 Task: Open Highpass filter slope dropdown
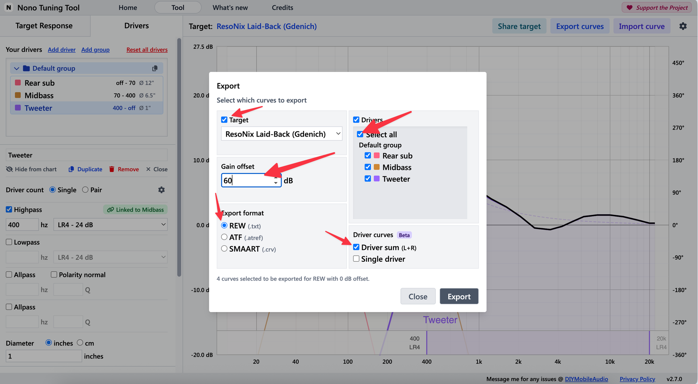coord(110,225)
